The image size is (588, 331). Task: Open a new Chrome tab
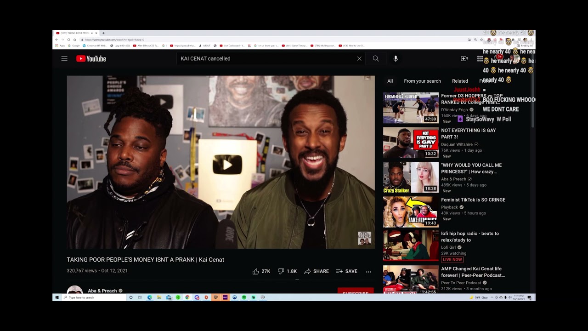click(103, 33)
